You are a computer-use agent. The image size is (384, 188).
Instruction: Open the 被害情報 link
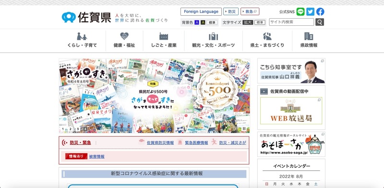point(97,156)
